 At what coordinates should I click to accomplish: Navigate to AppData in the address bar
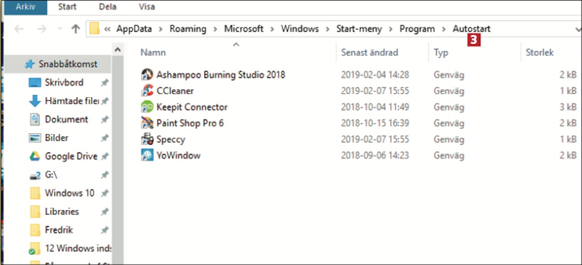[x=134, y=29]
